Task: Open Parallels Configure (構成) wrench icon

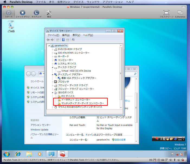Action: (x=49, y=13)
